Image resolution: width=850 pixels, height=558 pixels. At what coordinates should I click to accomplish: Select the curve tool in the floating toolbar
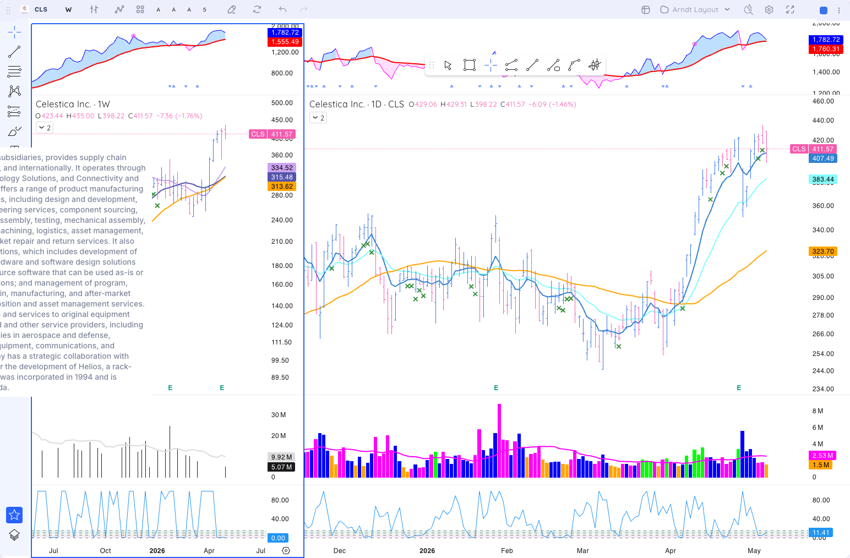(574, 65)
